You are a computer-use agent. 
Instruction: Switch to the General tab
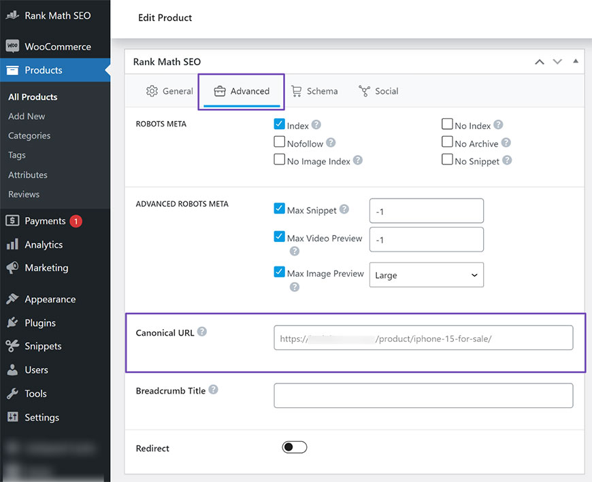pyautogui.click(x=169, y=91)
